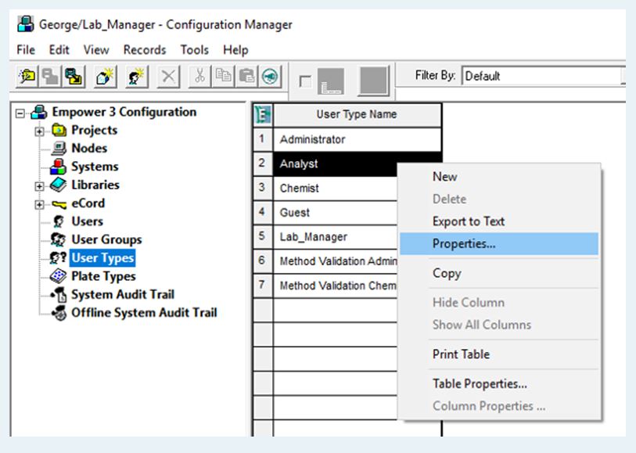The height and width of the screenshot is (453, 636).
Task: Click the new user toolbar icon
Action: coord(136,76)
